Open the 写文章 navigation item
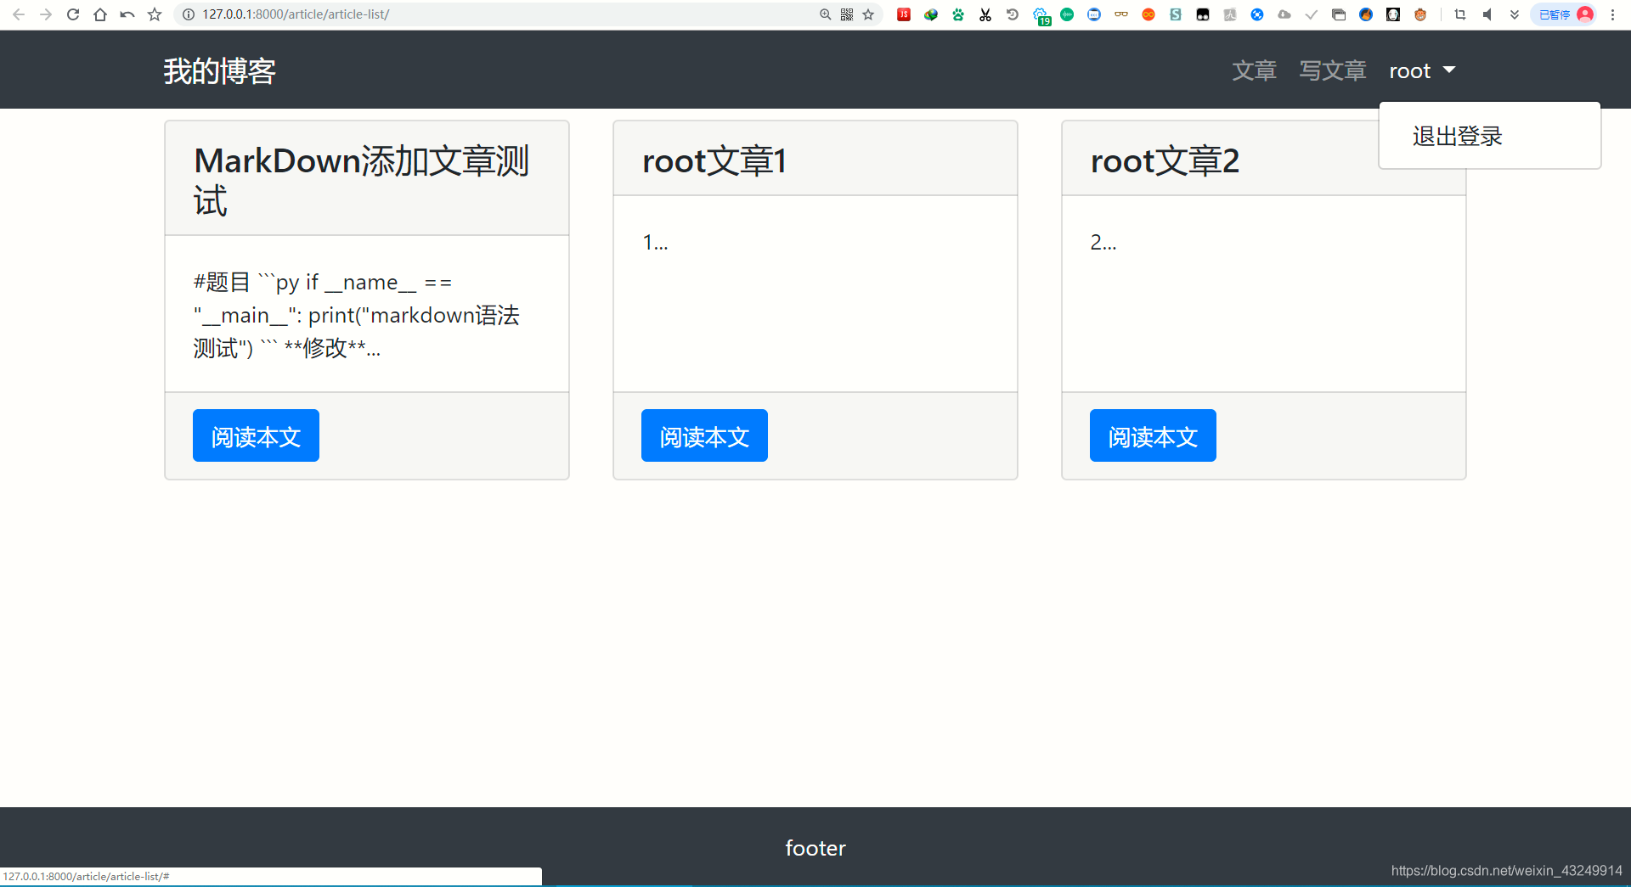The height and width of the screenshot is (887, 1631). 1333,70
